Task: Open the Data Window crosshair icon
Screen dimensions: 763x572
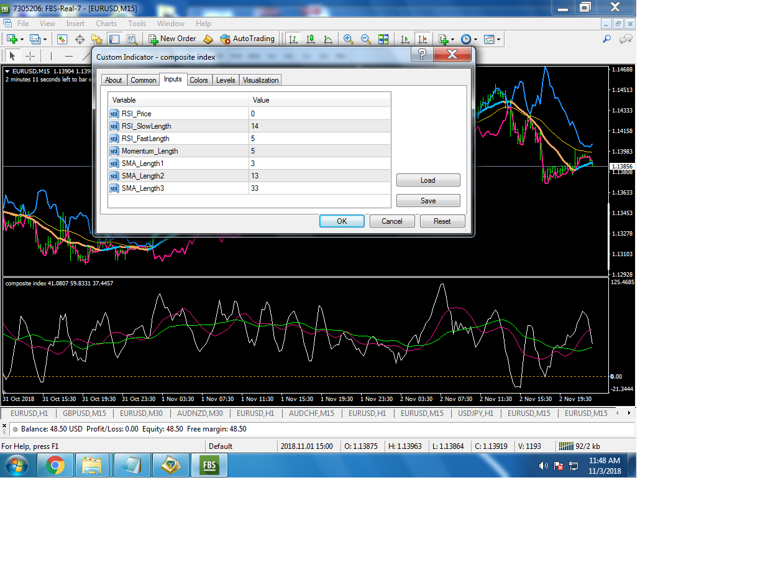Action: [80, 39]
